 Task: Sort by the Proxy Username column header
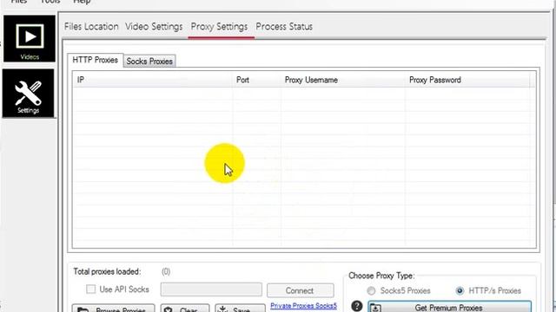pos(343,80)
